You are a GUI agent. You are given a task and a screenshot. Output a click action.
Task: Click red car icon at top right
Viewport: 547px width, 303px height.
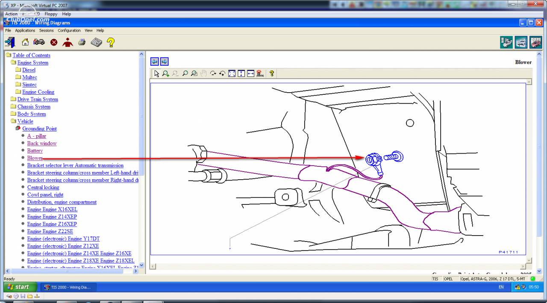pos(535,42)
